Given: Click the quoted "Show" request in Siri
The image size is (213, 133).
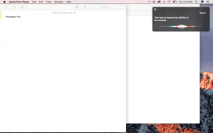Looking at the screenshot, I should (x=202, y=13).
